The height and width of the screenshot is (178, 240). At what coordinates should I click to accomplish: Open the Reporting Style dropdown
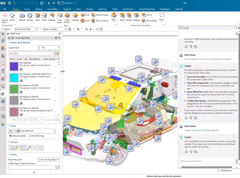tap(49, 159)
